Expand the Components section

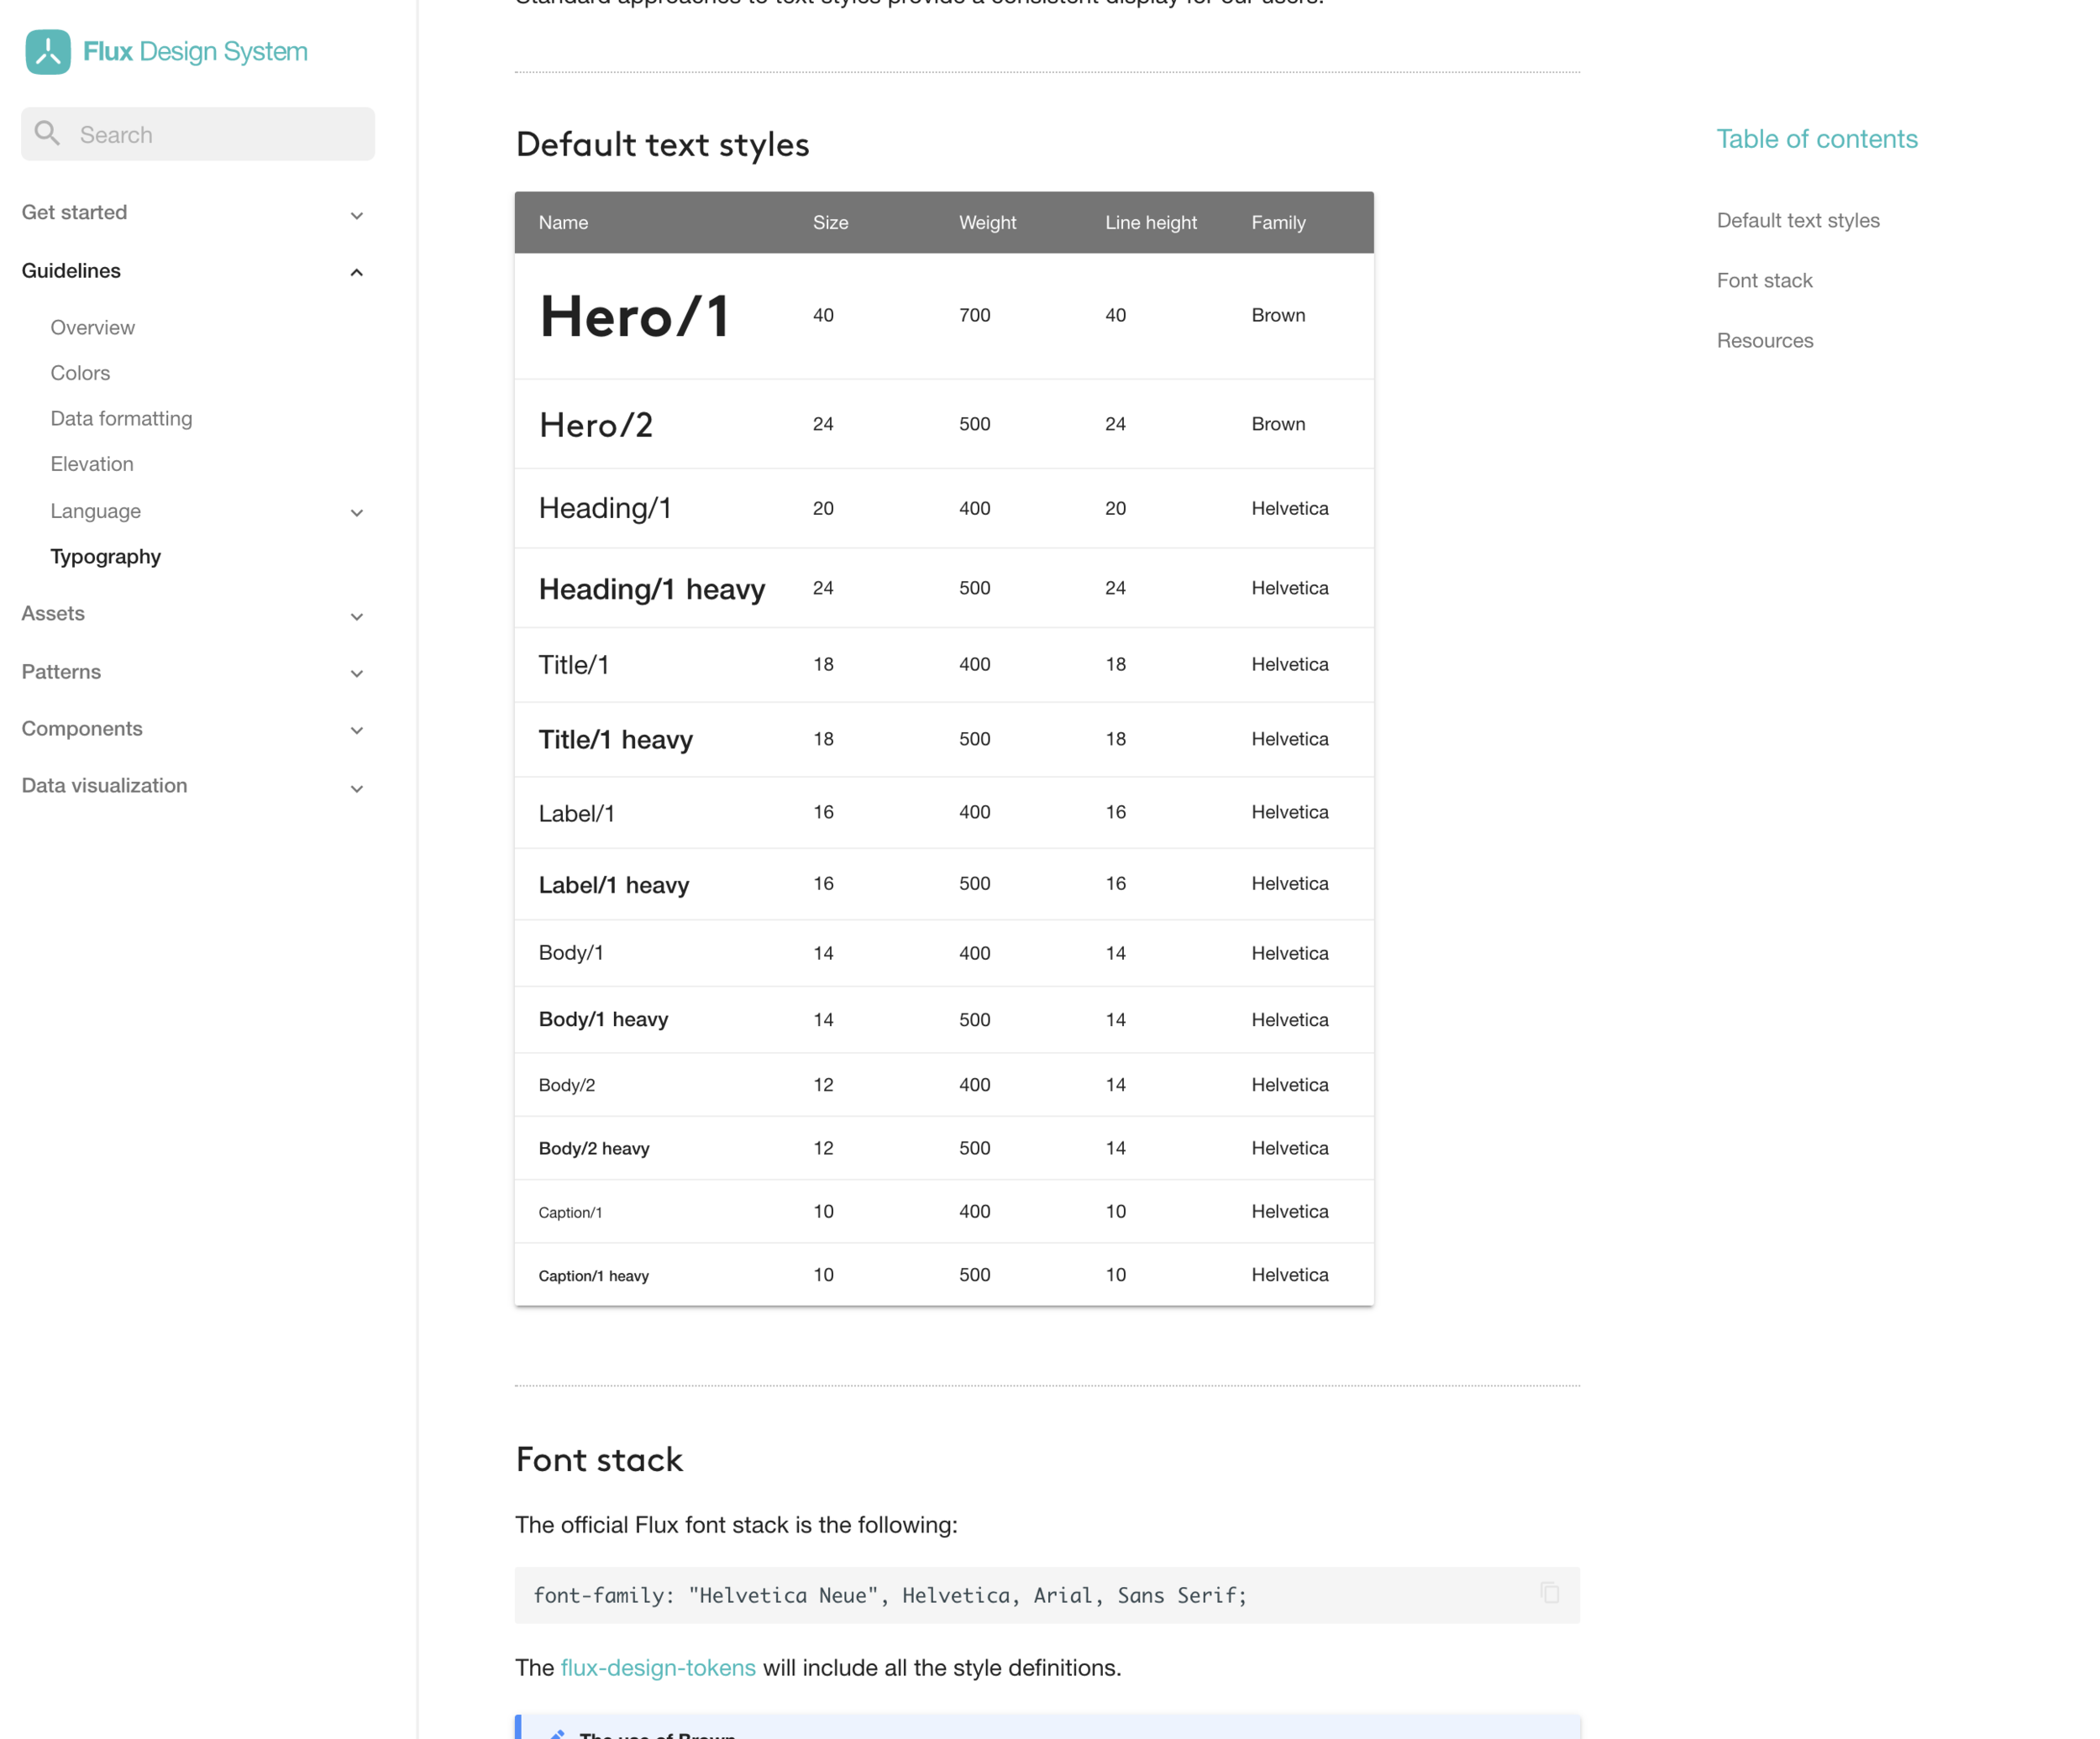pyautogui.click(x=356, y=731)
